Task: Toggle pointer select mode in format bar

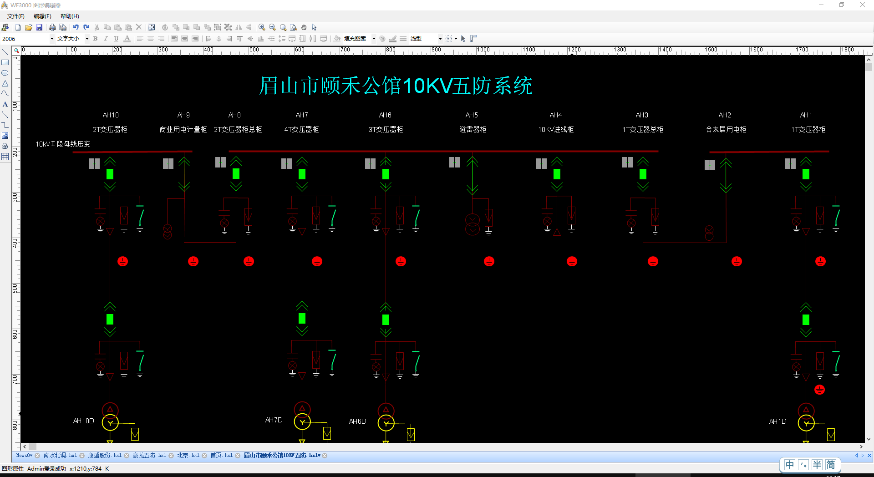Action: [463, 39]
